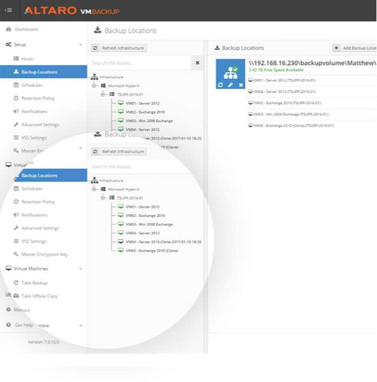The height and width of the screenshot is (382, 377).
Task: Click the megaphone icon beside Notifications outside the magnified circle
Action: [x=16, y=112]
